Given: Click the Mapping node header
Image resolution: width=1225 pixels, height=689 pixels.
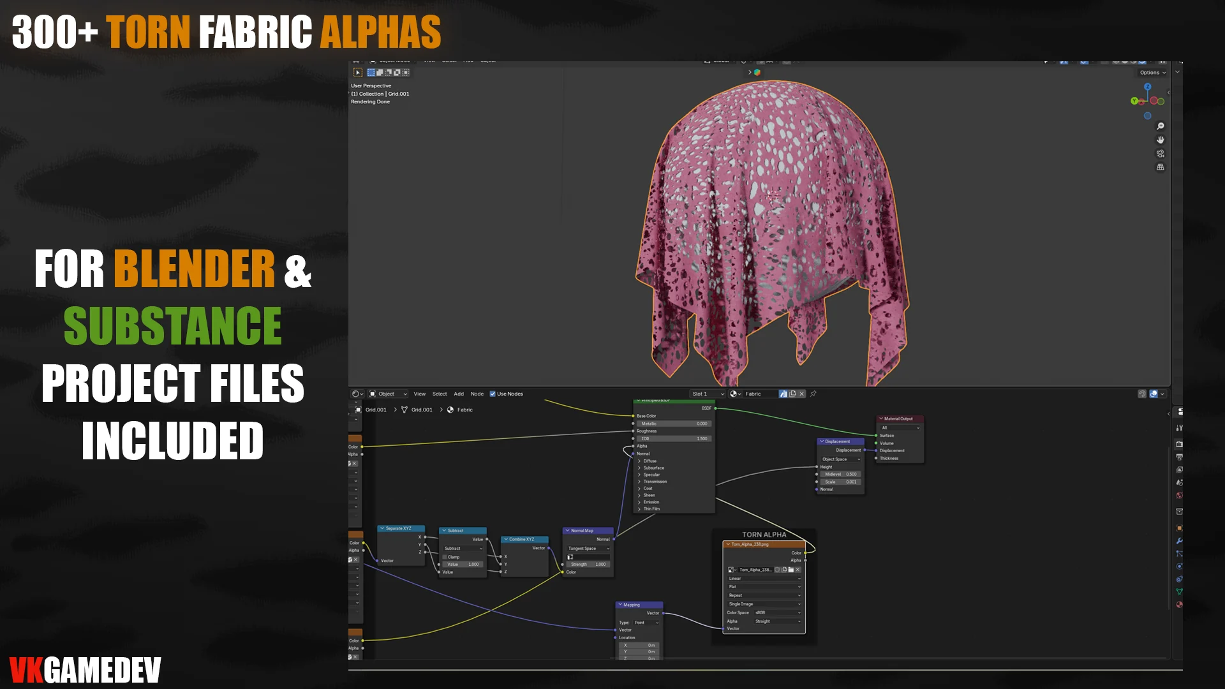Looking at the screenshot, I should click(x=640, y=605).
